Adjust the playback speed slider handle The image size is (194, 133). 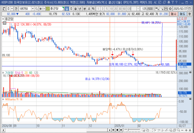click(x=128, y=130)
